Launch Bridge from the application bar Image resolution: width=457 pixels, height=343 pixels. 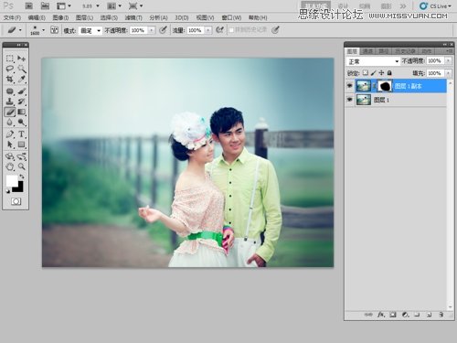tap(29, 5)
